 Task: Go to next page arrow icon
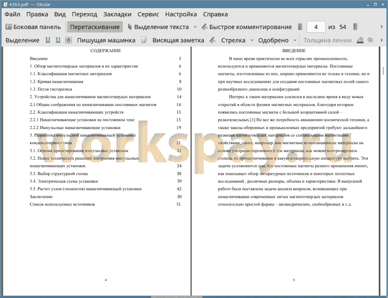click(x=355, y=27)
